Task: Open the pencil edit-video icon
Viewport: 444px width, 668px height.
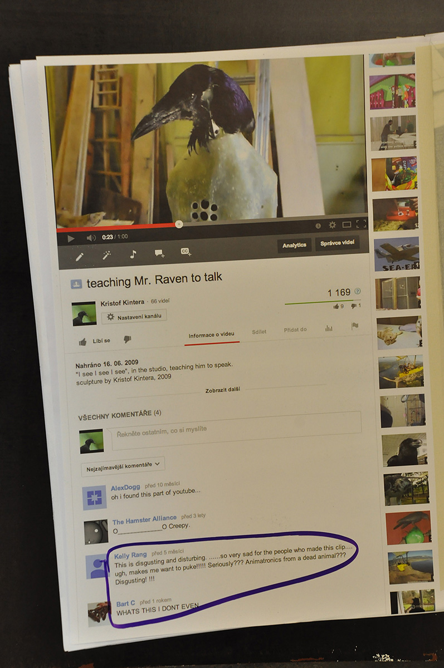Action: coord(80,256)
